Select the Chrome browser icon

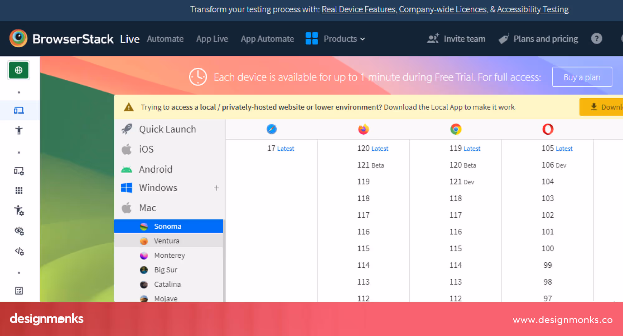pyautogui.click(x=455, y=129)
